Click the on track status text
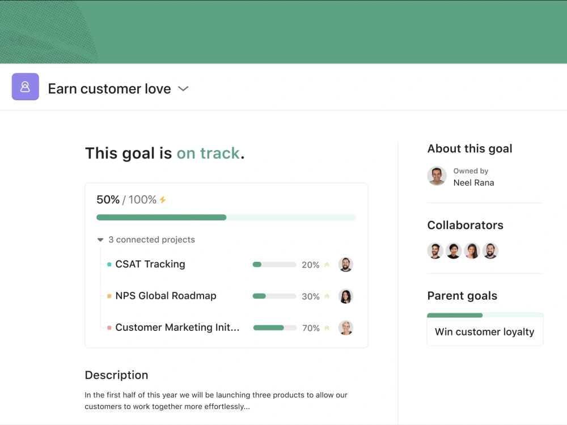 click(208, 153)
